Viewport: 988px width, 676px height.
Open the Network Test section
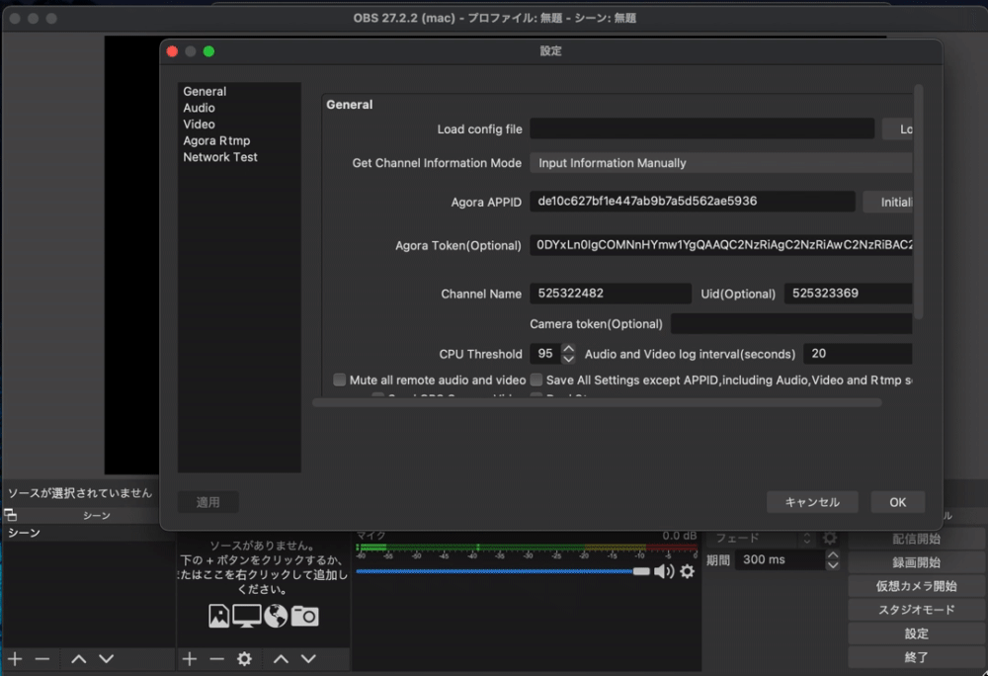pos(220,157)
